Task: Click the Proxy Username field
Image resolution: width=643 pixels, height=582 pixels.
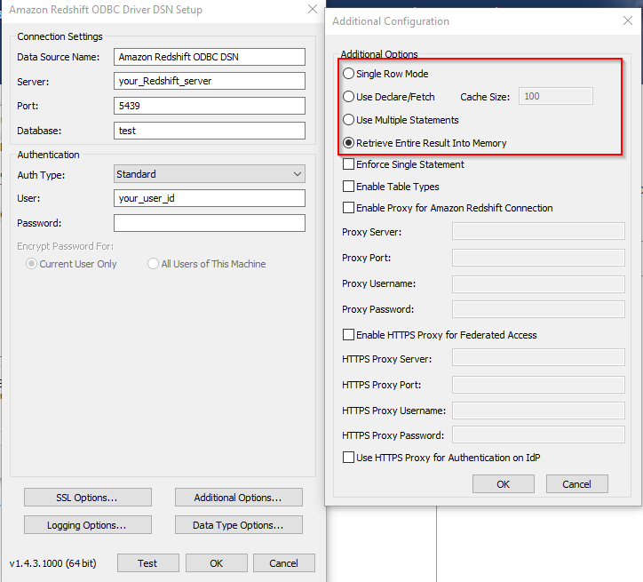Action: tap(538, 283)
